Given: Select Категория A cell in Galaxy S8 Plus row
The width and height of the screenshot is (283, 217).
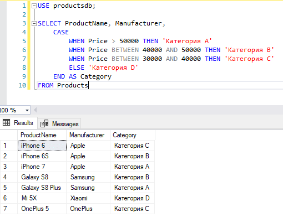Looking at the screenshot, I should 133,188.
